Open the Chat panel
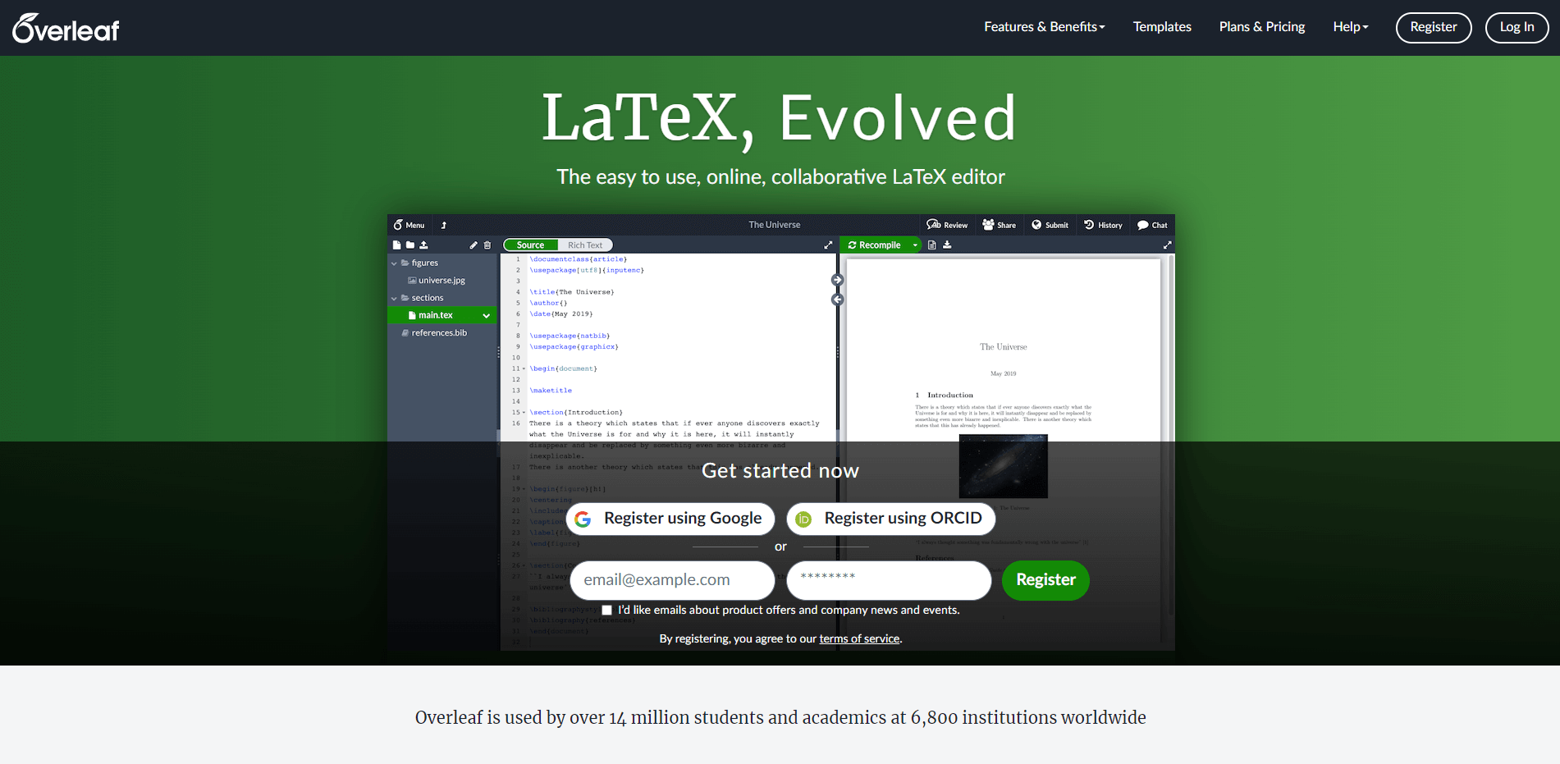 point(1152,225)
